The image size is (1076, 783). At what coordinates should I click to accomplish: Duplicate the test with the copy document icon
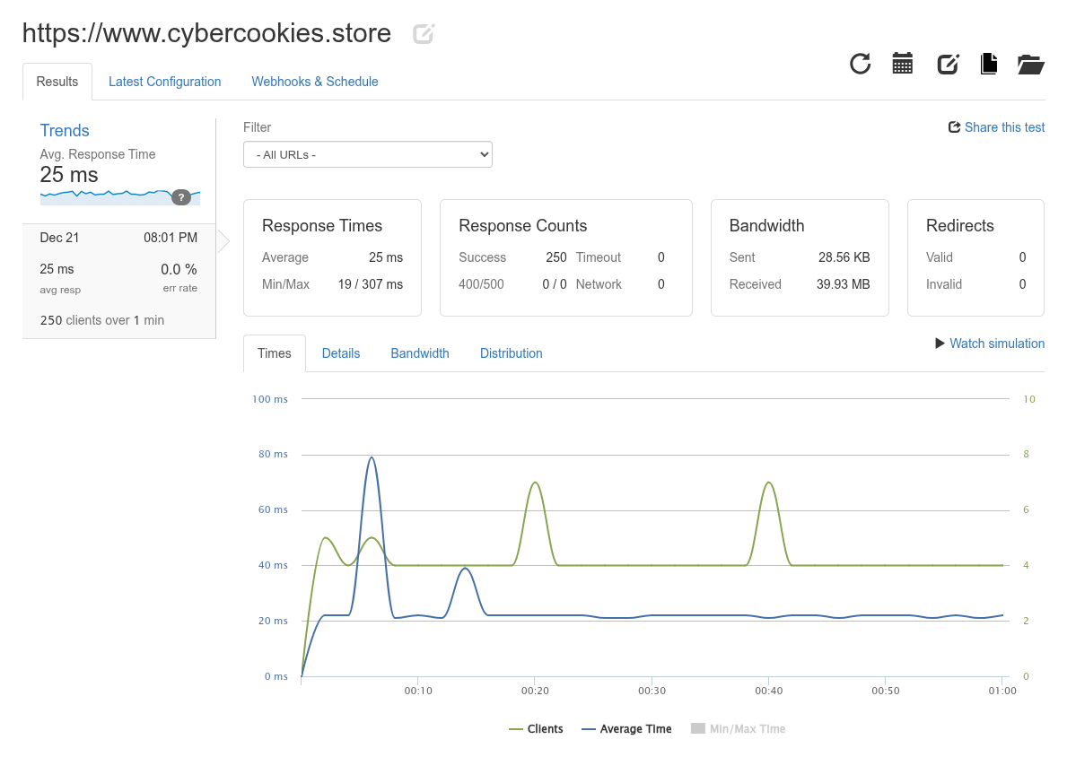click(988, 64)
